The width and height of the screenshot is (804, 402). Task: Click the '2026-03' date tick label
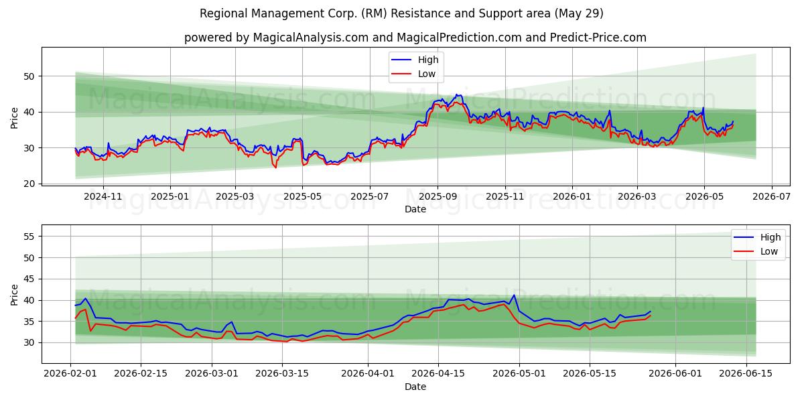point(637,197)
